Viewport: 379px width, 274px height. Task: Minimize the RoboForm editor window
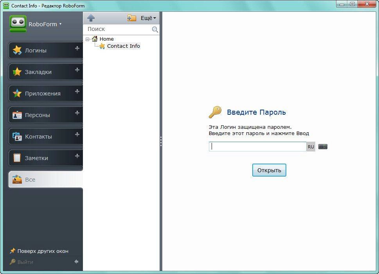[342, 4]
